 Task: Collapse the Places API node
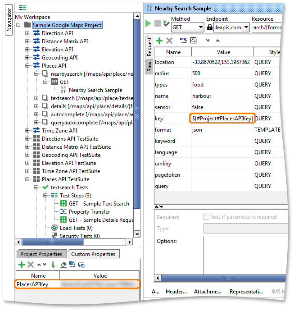click(27, 66)
